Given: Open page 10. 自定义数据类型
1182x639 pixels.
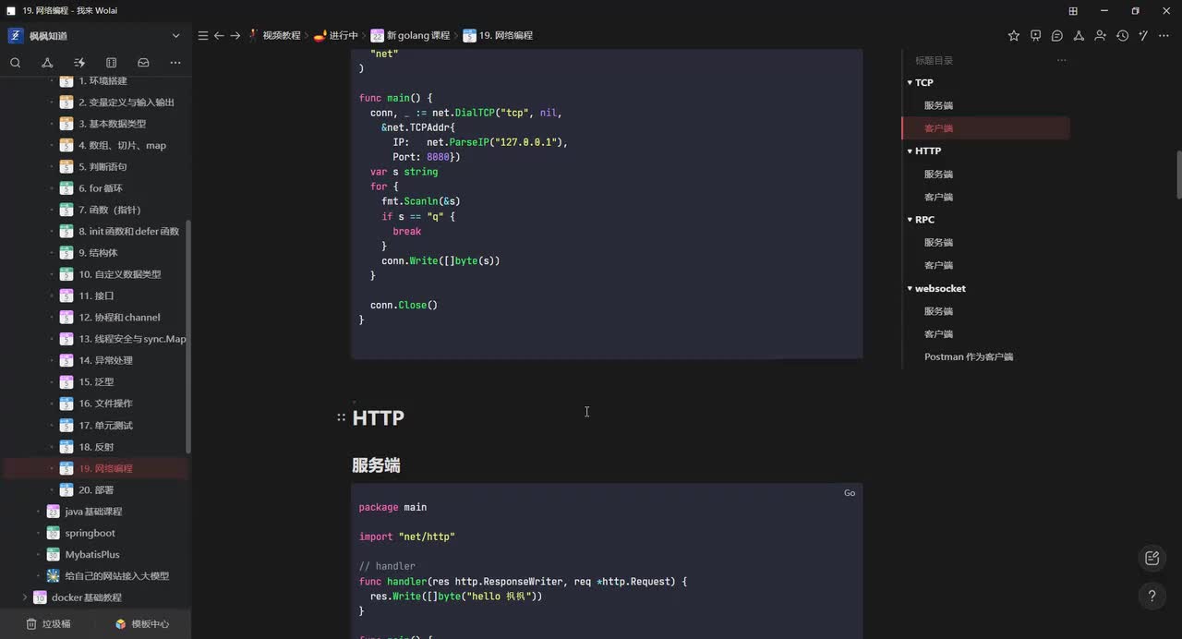Looking at the screenshot, I should coord(120,274).
